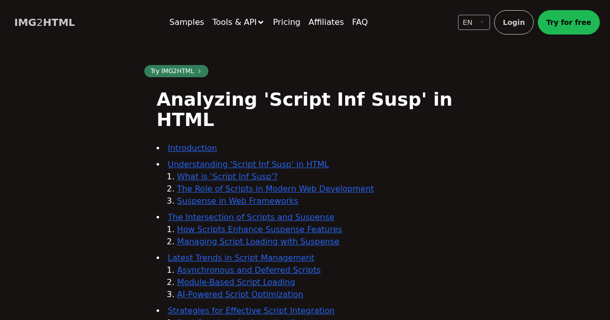Open Understanding 'Script Inf Susp' in HTML link
This screenshot has height=320, width=610.
pos(248,165)
